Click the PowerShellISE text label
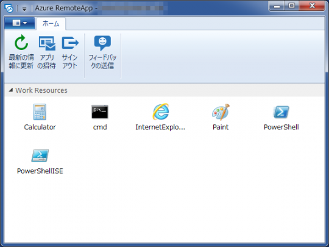This screenshot has width=329, height=247. 40,171
